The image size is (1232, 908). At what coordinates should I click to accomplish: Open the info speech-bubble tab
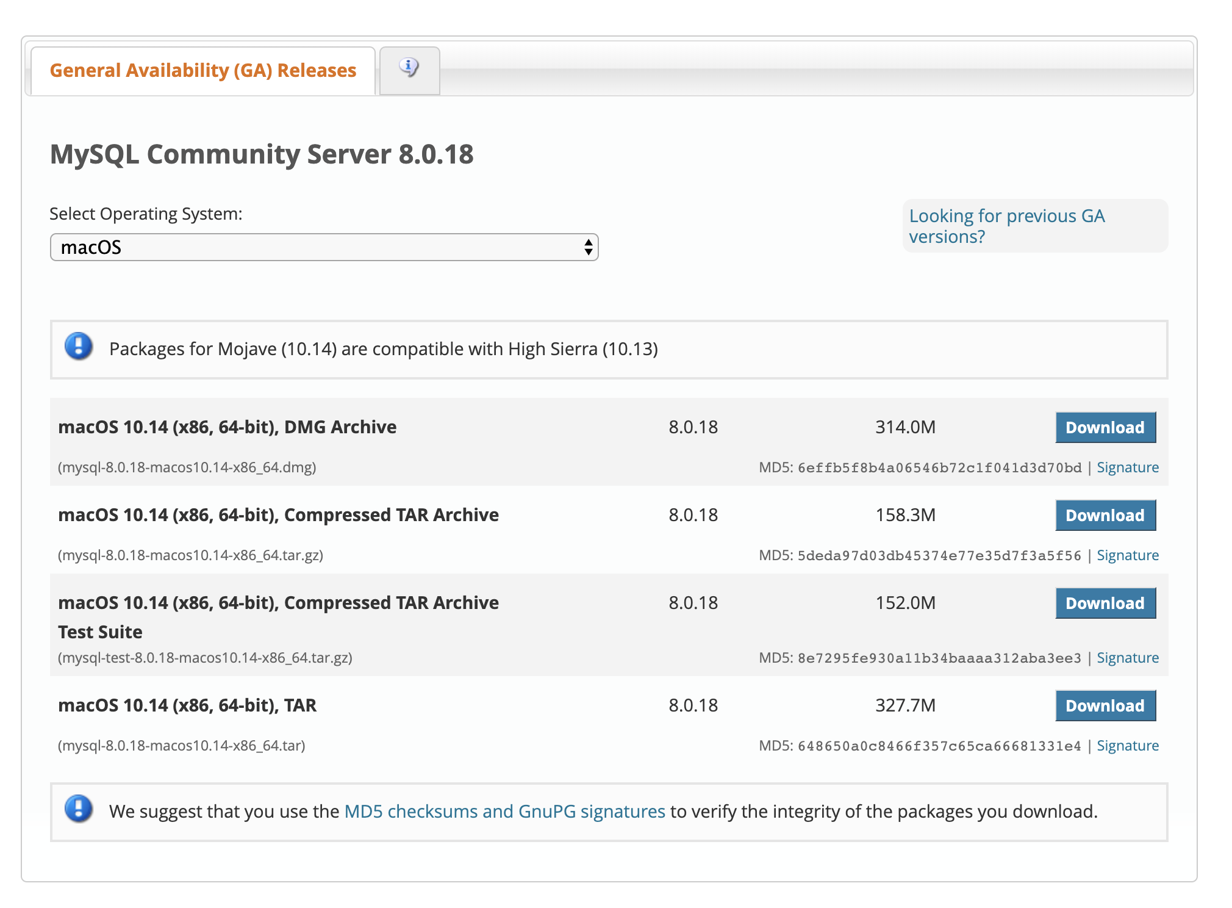pyautogui.click(x=409, y=69)
